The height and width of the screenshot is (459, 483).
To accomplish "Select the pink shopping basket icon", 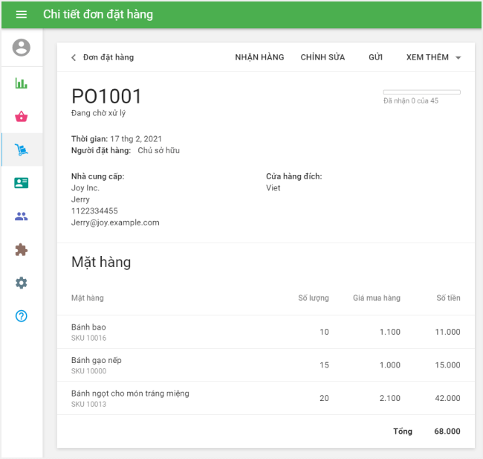I will coord(22,116).
